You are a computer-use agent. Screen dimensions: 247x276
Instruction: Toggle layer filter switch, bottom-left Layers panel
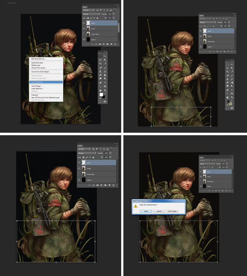click(111, 149)
